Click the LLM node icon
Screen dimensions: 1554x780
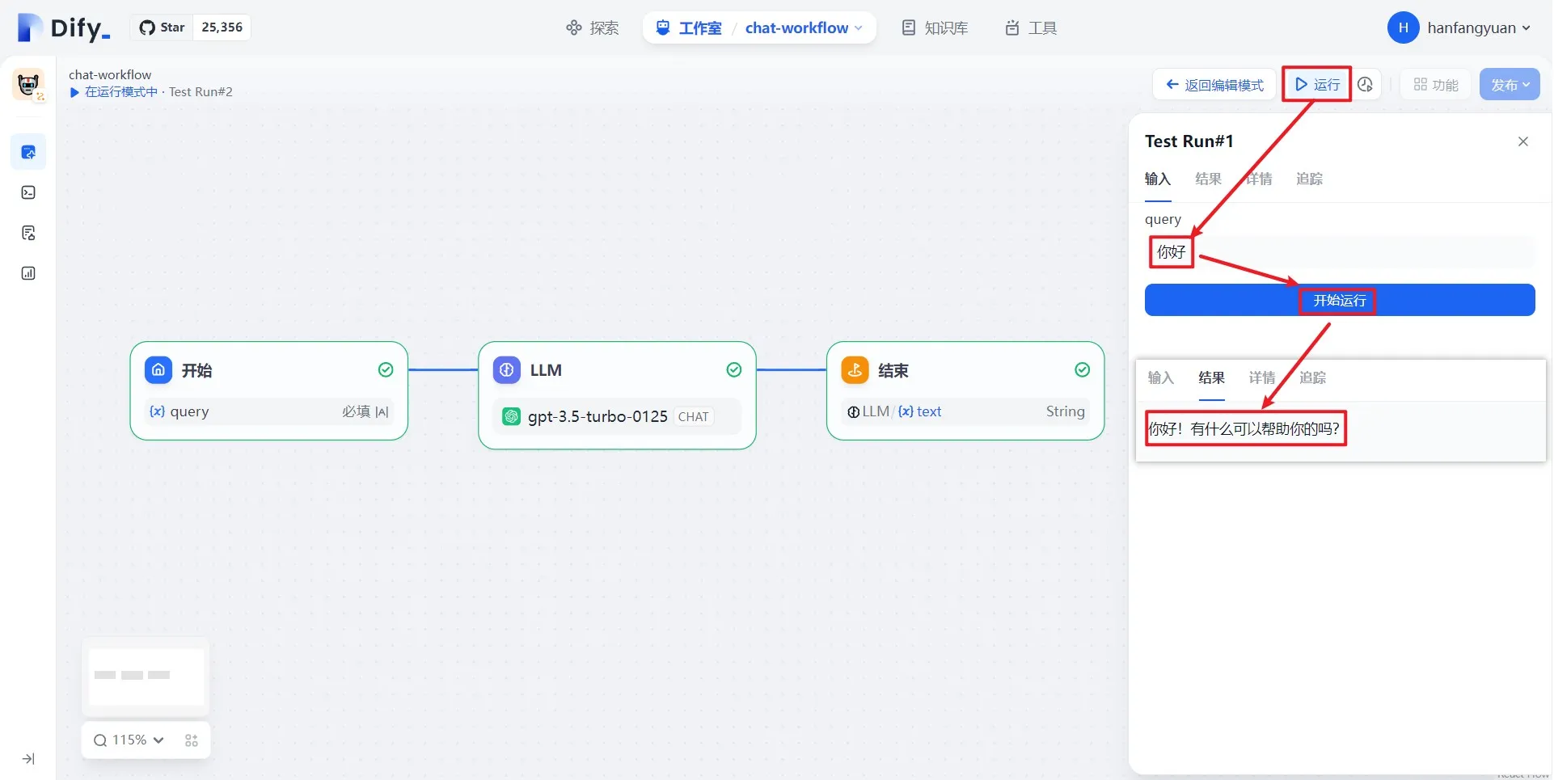pyautogui.click(x=507, y=370)
